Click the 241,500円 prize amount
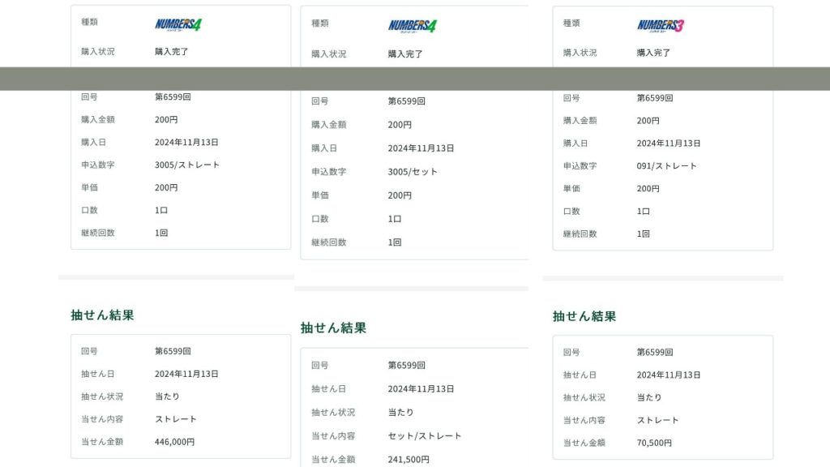830x467 pixels. point(409,459)
